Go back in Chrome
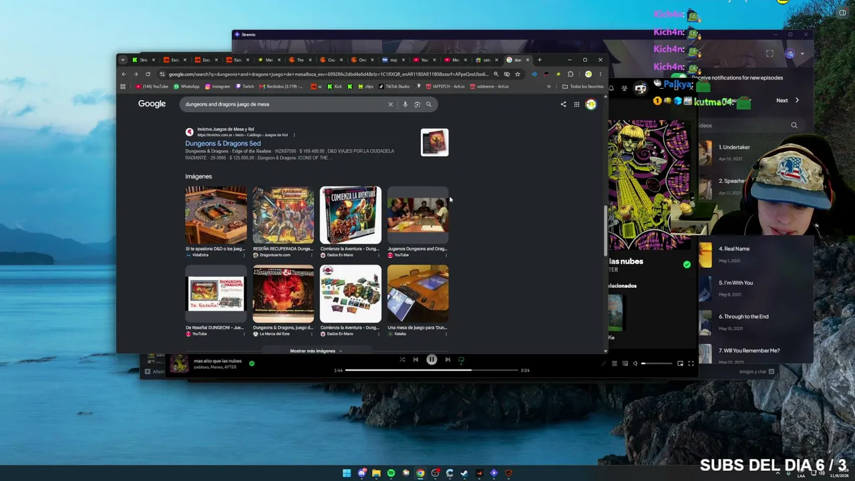This screenshot has width=855, height=481. (124, 74)
